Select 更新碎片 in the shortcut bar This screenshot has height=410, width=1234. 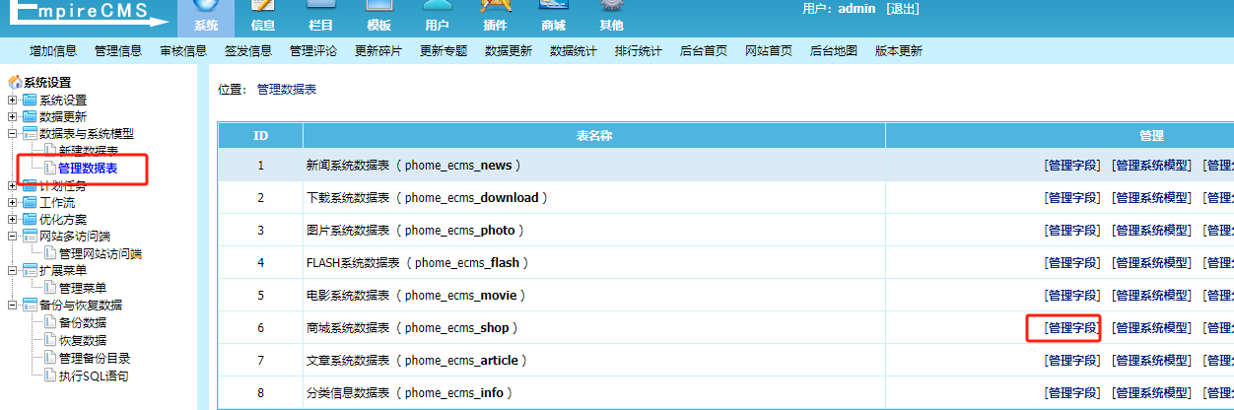[378, 51]
